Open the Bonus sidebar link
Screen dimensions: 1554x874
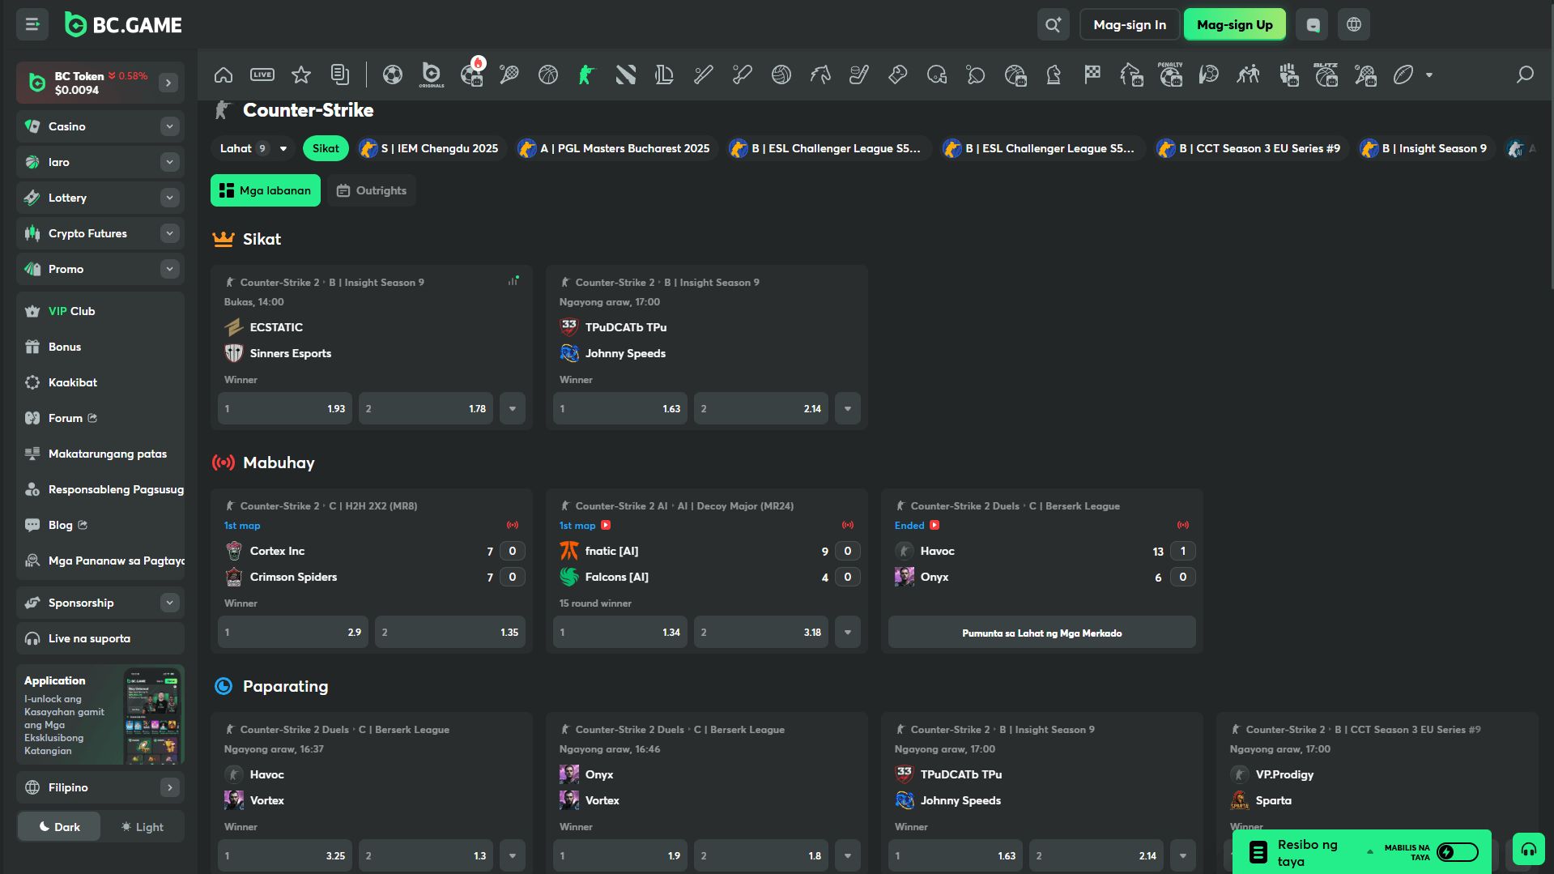[x=100, y=347]
